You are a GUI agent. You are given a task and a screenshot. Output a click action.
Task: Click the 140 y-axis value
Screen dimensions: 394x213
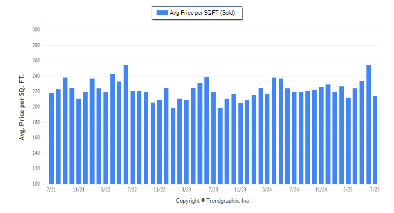click(36, 153)
